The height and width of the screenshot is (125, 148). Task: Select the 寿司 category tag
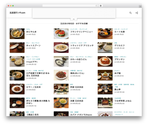pos(72,85)
